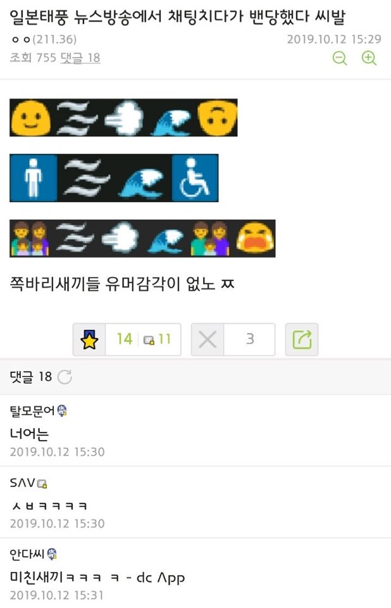Click the post author ㅇㅇ(211.36)
The height and width of the screenshot is (608, 391).
coord(44,39)
